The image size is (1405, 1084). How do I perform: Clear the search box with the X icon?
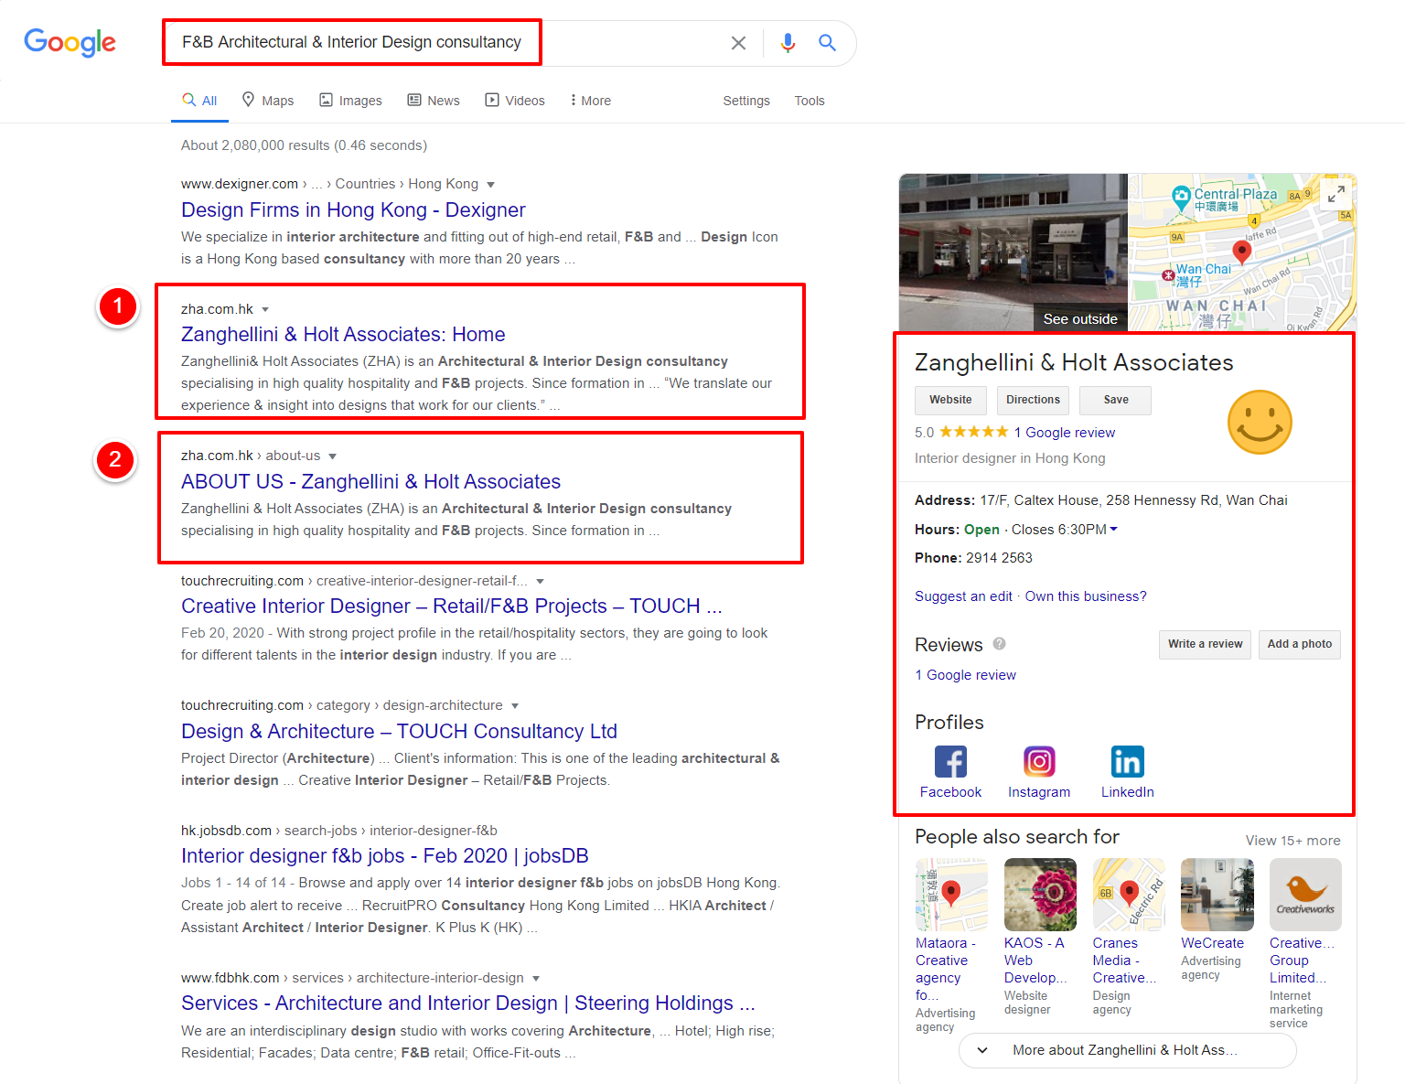(x=738, y=43)
